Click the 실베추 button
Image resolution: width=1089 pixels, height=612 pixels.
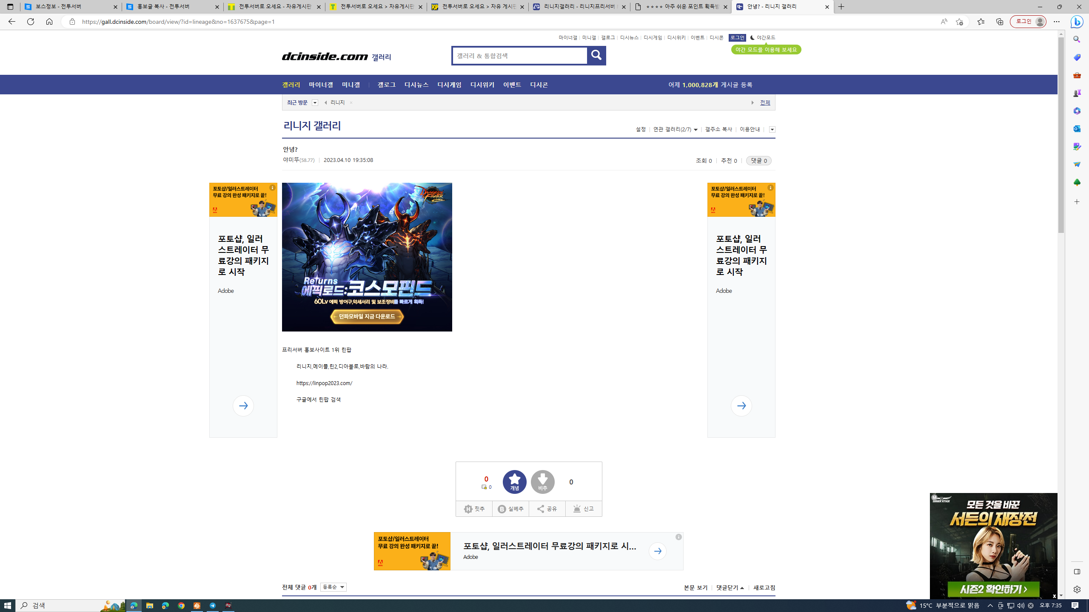coord(510,509)
